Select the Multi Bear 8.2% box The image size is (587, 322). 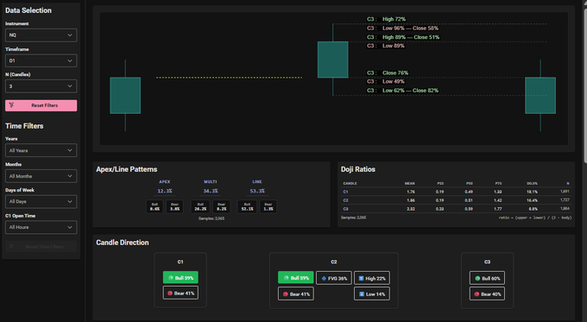(221, 206)
